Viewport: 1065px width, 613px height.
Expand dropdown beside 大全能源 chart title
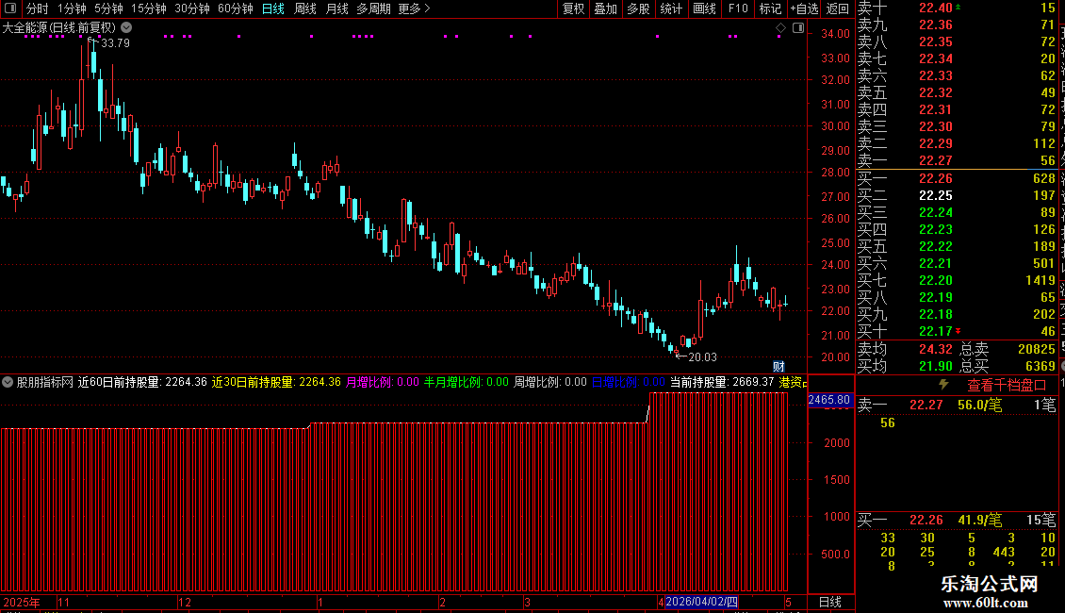[x=126, y=28]
